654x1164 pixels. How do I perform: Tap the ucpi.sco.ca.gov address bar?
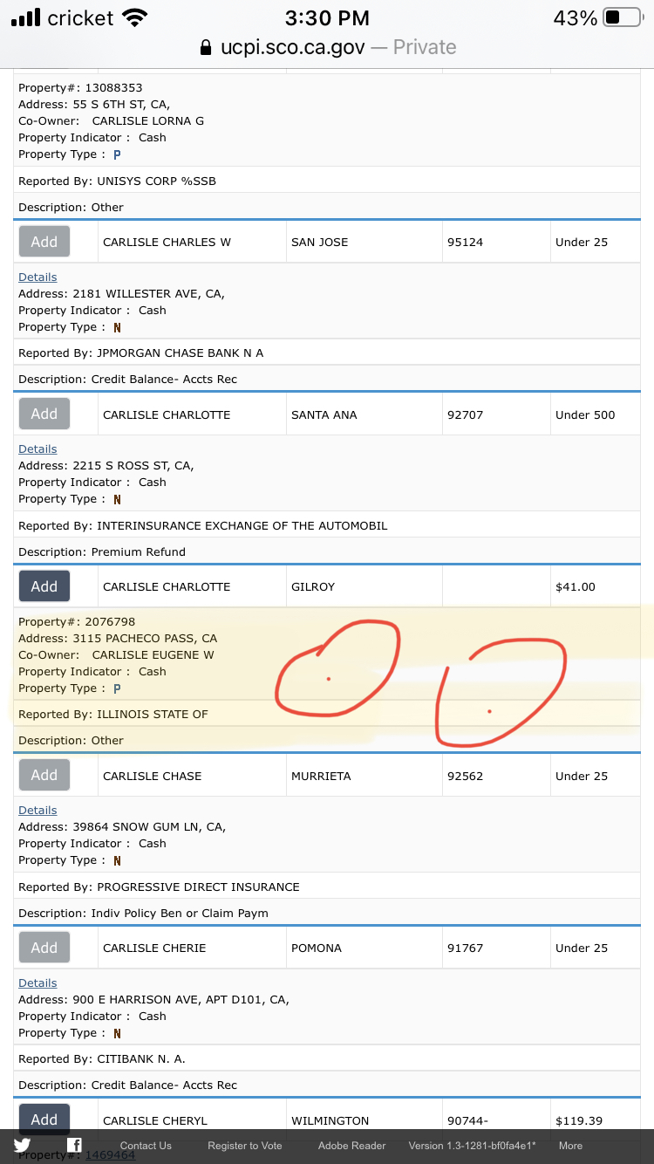coord(327,47)
